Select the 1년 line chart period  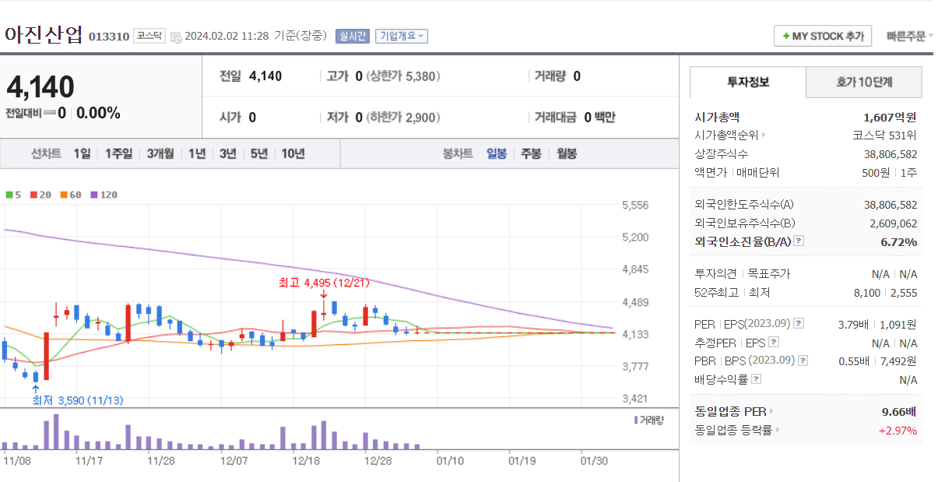(x=197, y=153)
